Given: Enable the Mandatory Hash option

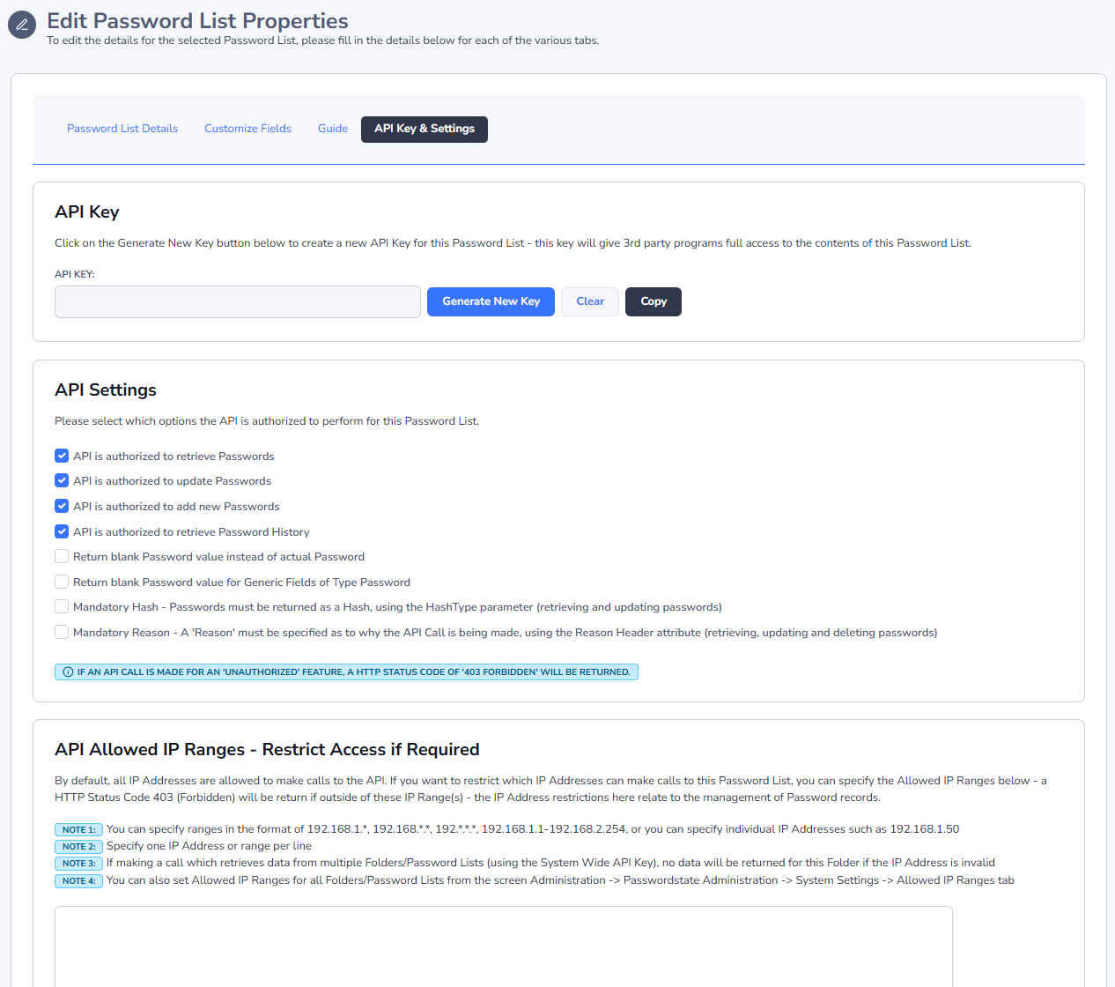Looking at the screenshot, I should tap(62, 607).
